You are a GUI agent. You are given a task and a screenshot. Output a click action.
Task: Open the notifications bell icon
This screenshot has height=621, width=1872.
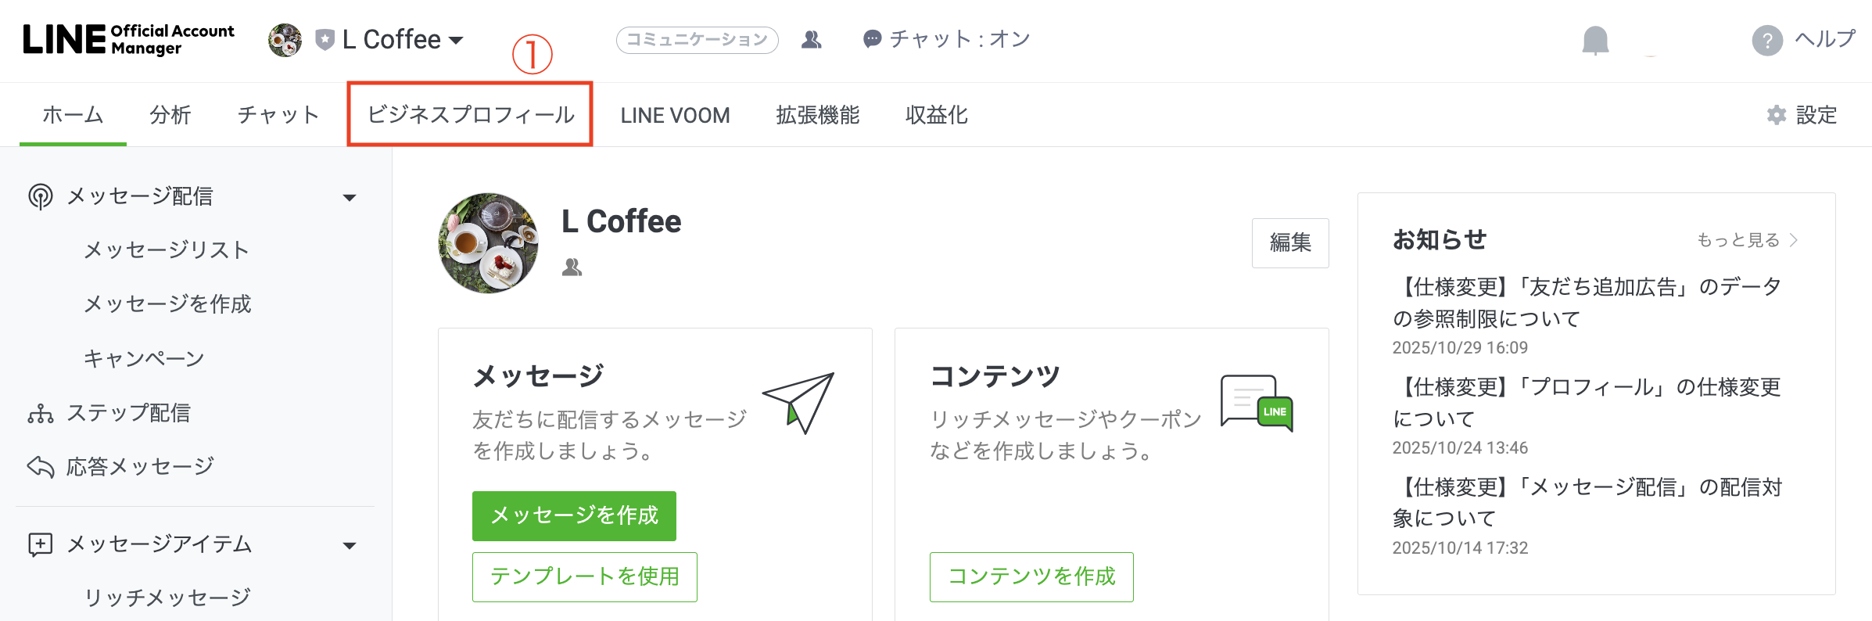click(x=1595, y=41)
